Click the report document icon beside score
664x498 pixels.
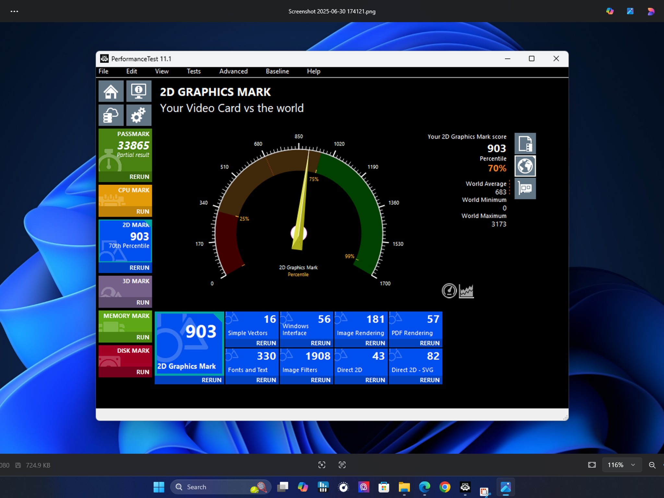pos(525,144)
